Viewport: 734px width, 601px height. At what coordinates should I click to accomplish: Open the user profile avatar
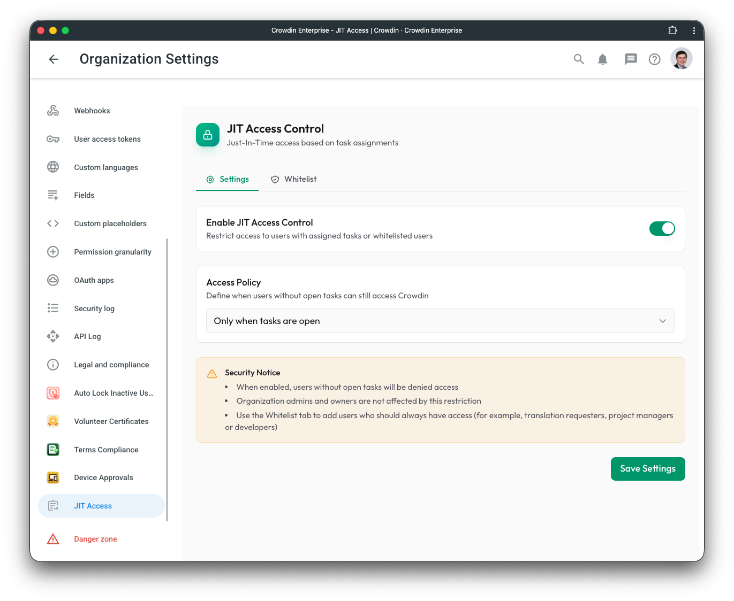click(x=682, y=59)
